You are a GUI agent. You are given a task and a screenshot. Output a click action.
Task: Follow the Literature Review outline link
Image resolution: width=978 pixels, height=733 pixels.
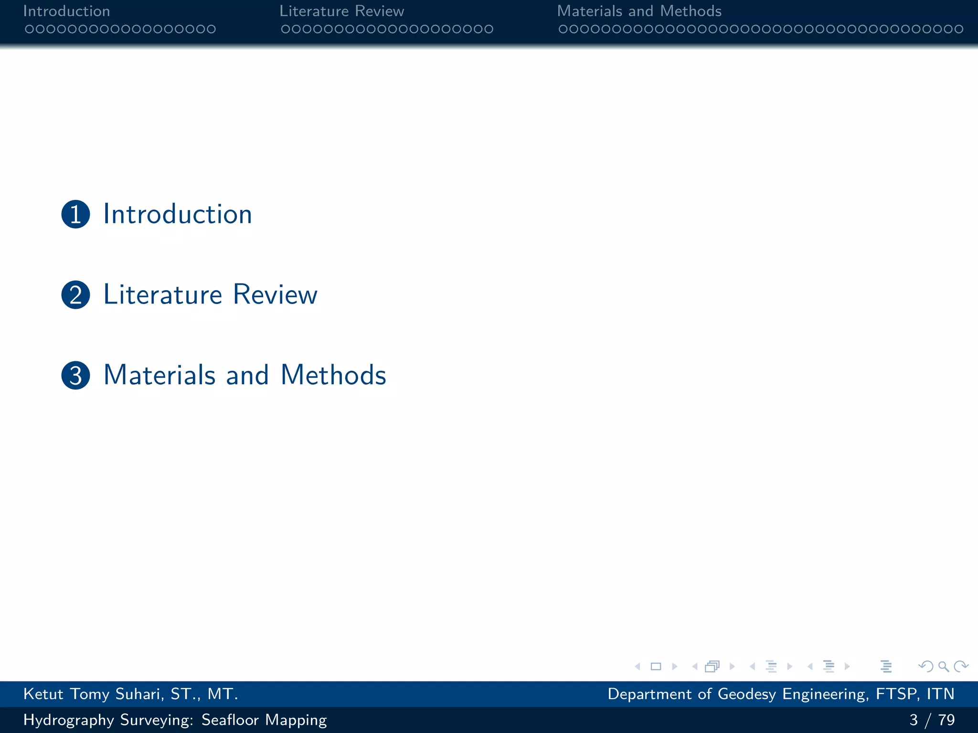click(210, 294)
